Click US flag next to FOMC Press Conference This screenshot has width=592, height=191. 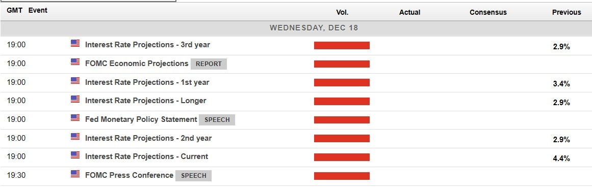(75, 174)
